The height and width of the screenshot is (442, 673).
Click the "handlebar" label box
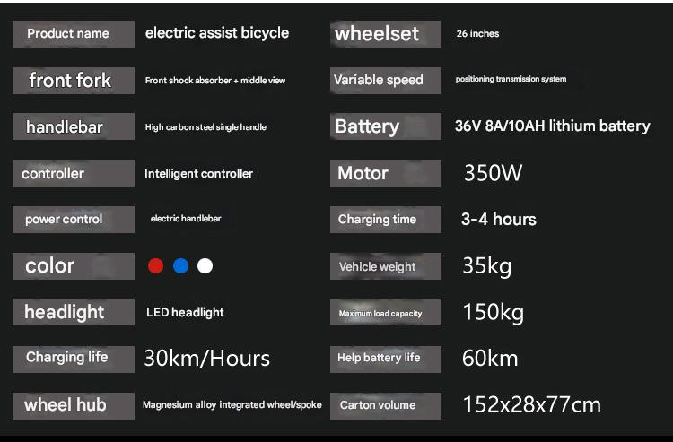pyautogui.click(x=74, y=127)
